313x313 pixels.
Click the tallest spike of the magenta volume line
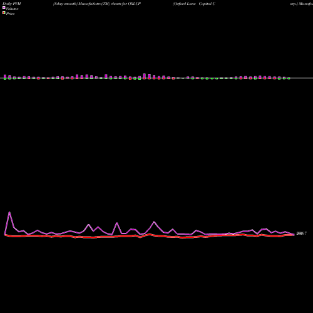9,212
